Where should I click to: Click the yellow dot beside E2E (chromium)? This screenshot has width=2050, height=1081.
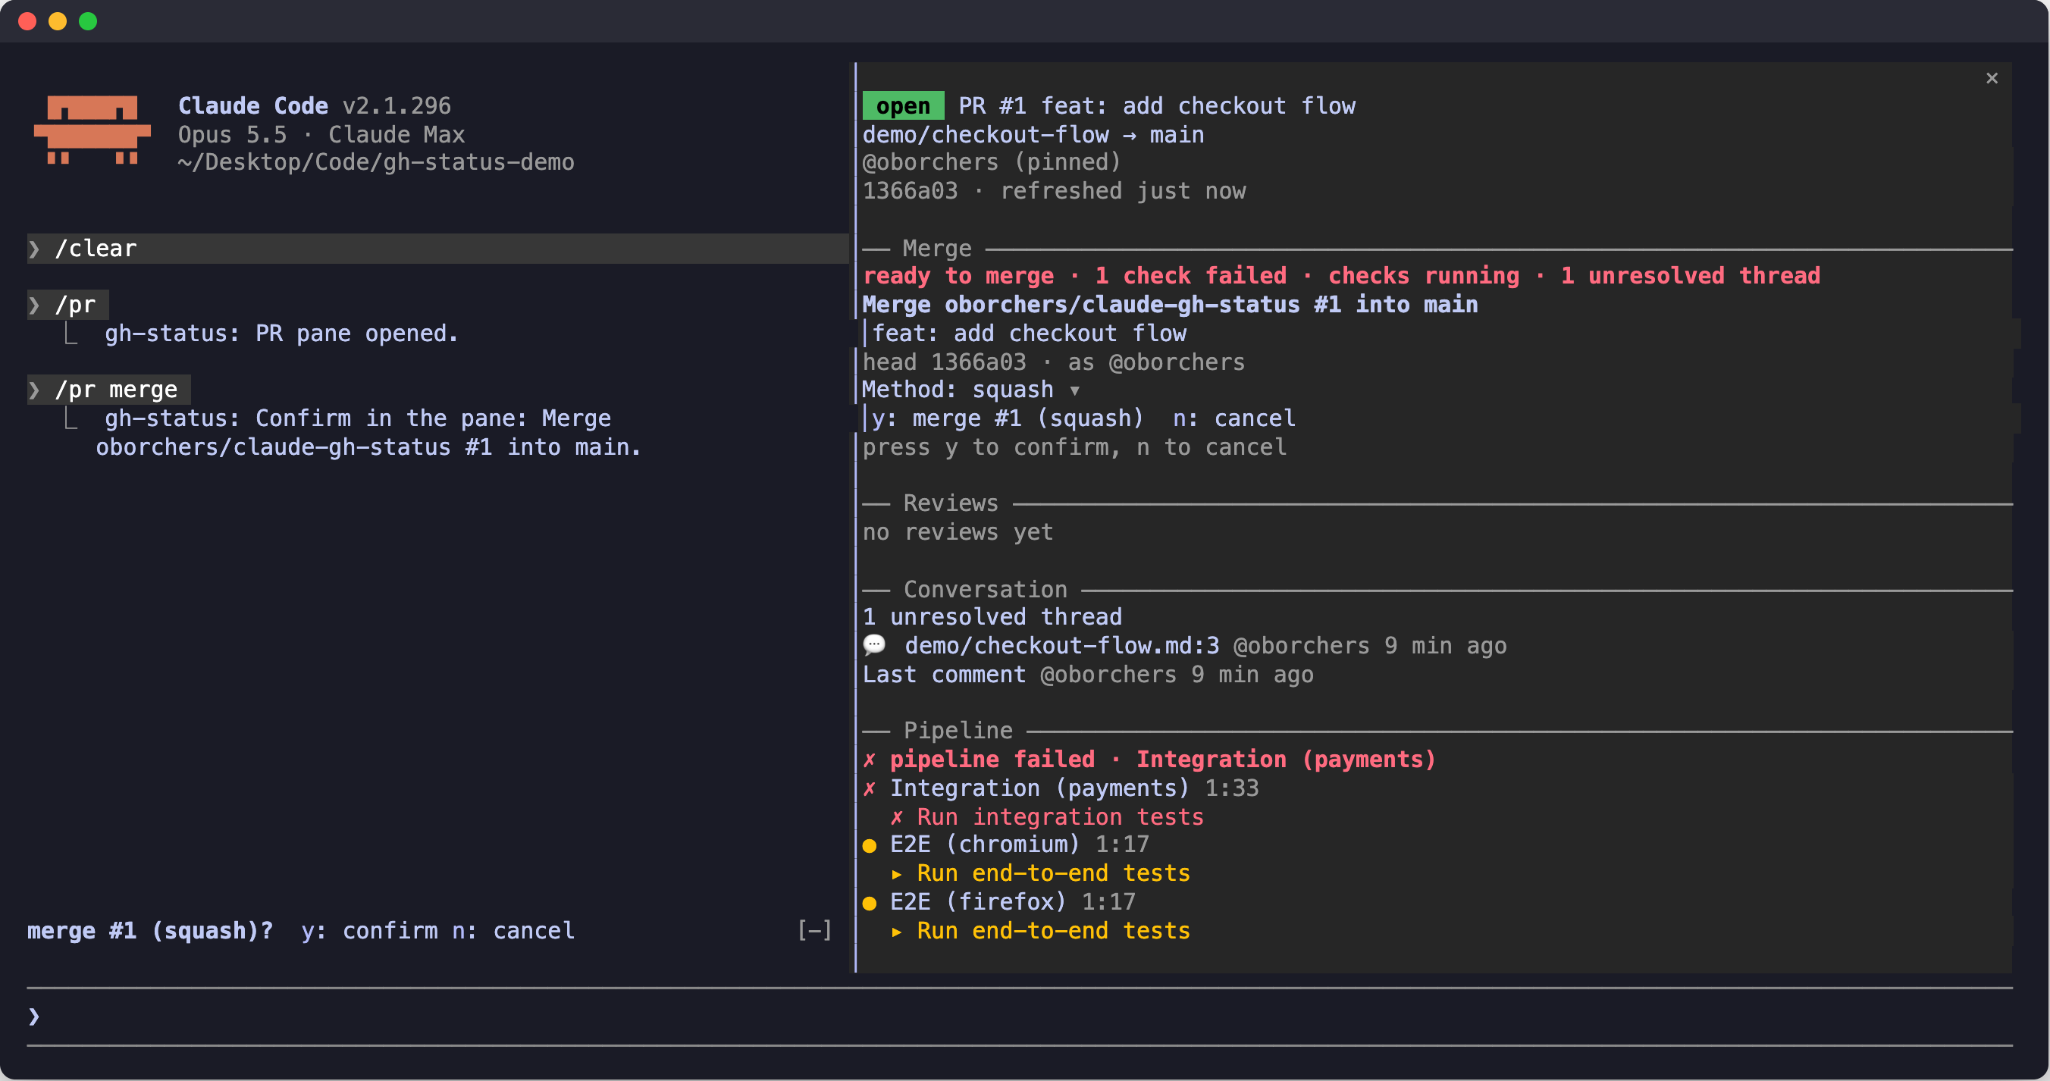pyautogui.click(x=869, y=845)
